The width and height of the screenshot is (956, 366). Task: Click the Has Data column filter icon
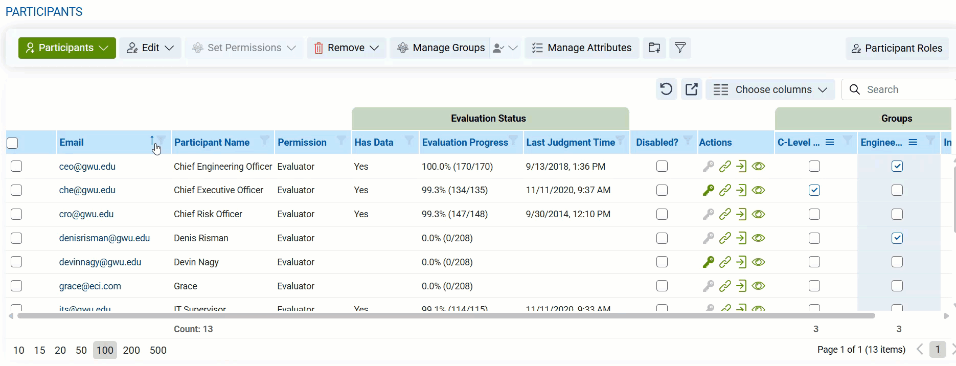point(409,140)
